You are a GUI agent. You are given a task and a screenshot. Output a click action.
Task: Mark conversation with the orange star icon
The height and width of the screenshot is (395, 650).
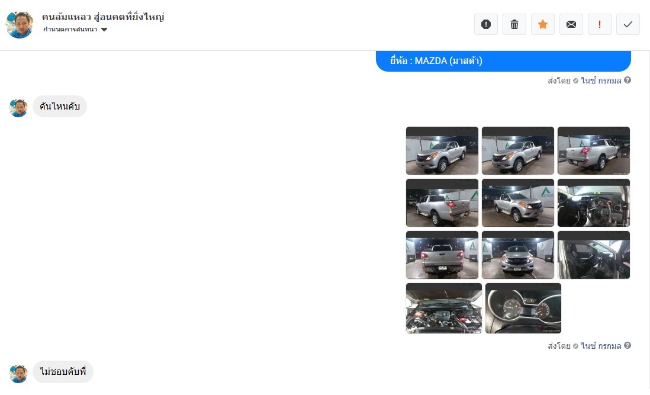pos(543,24)
